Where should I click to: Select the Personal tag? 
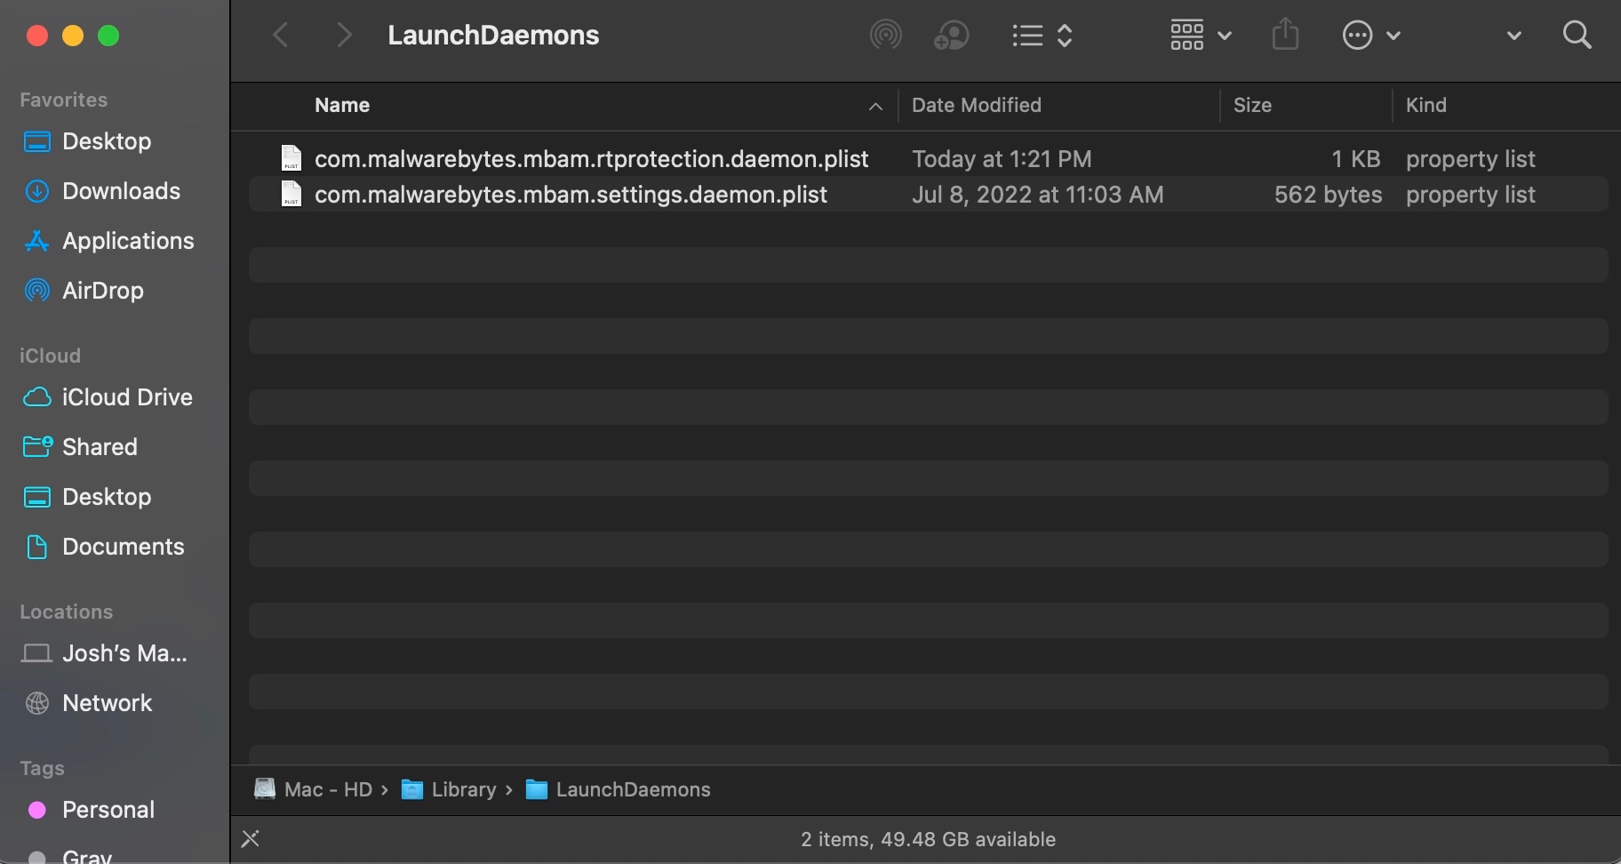[x=108, y=810]
